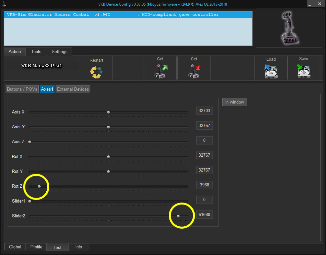Minimize the VKB Device Config window
This screenshot has height=255, width=326.
(x=310, y=4)
